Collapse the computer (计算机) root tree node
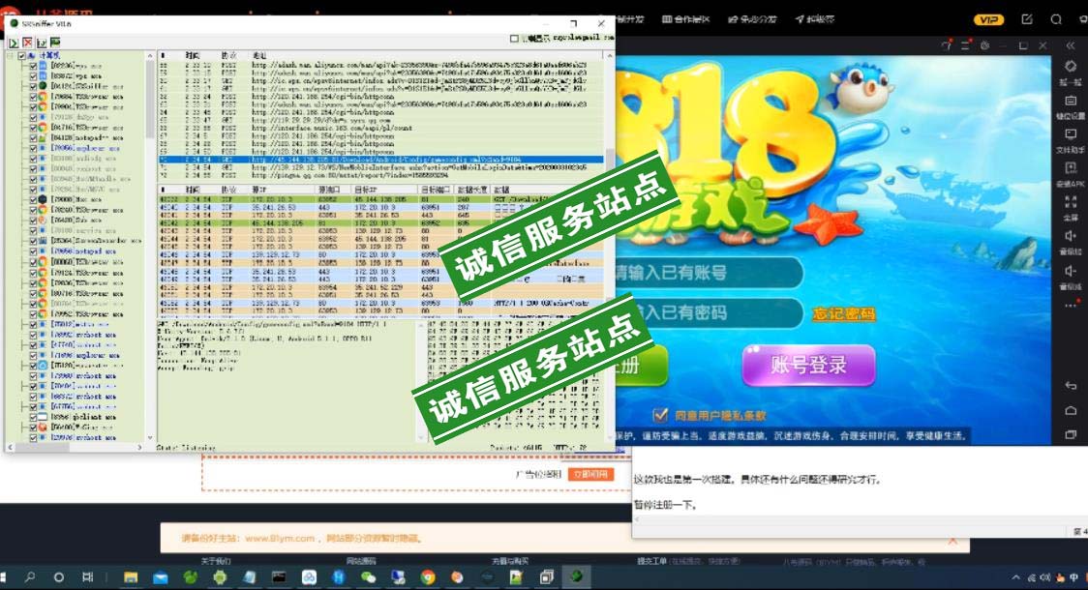 click(10, 56)
